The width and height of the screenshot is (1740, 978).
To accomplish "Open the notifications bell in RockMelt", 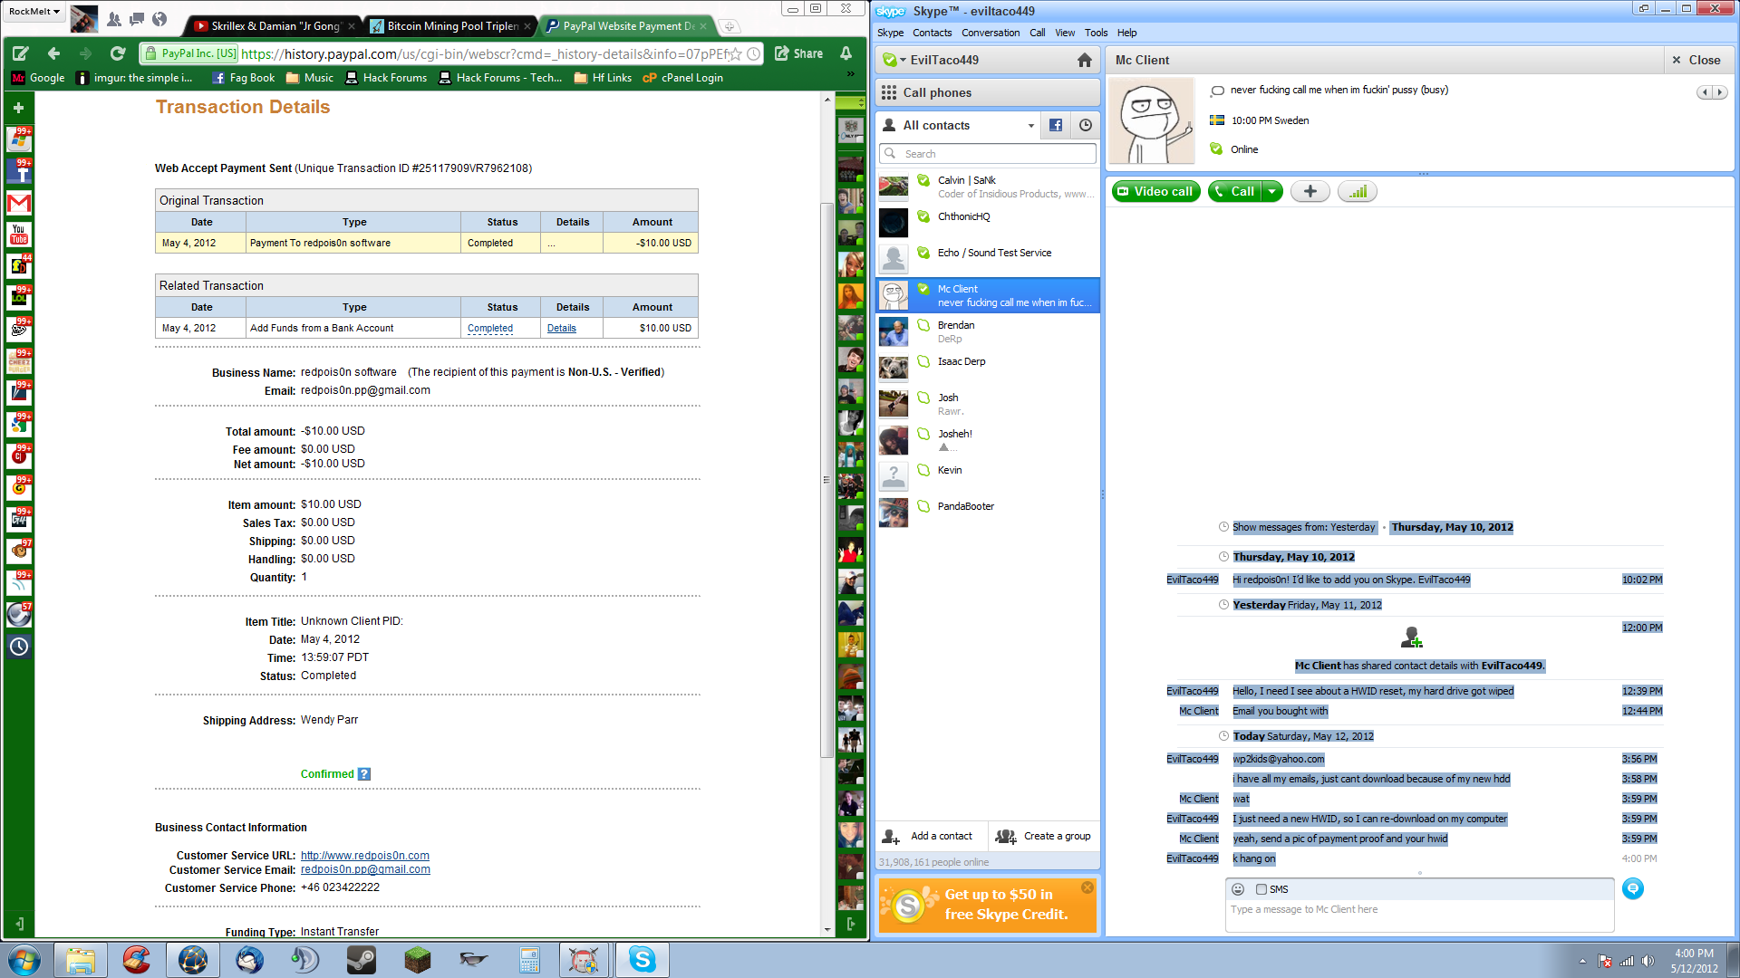I will (x=846, y=53).
